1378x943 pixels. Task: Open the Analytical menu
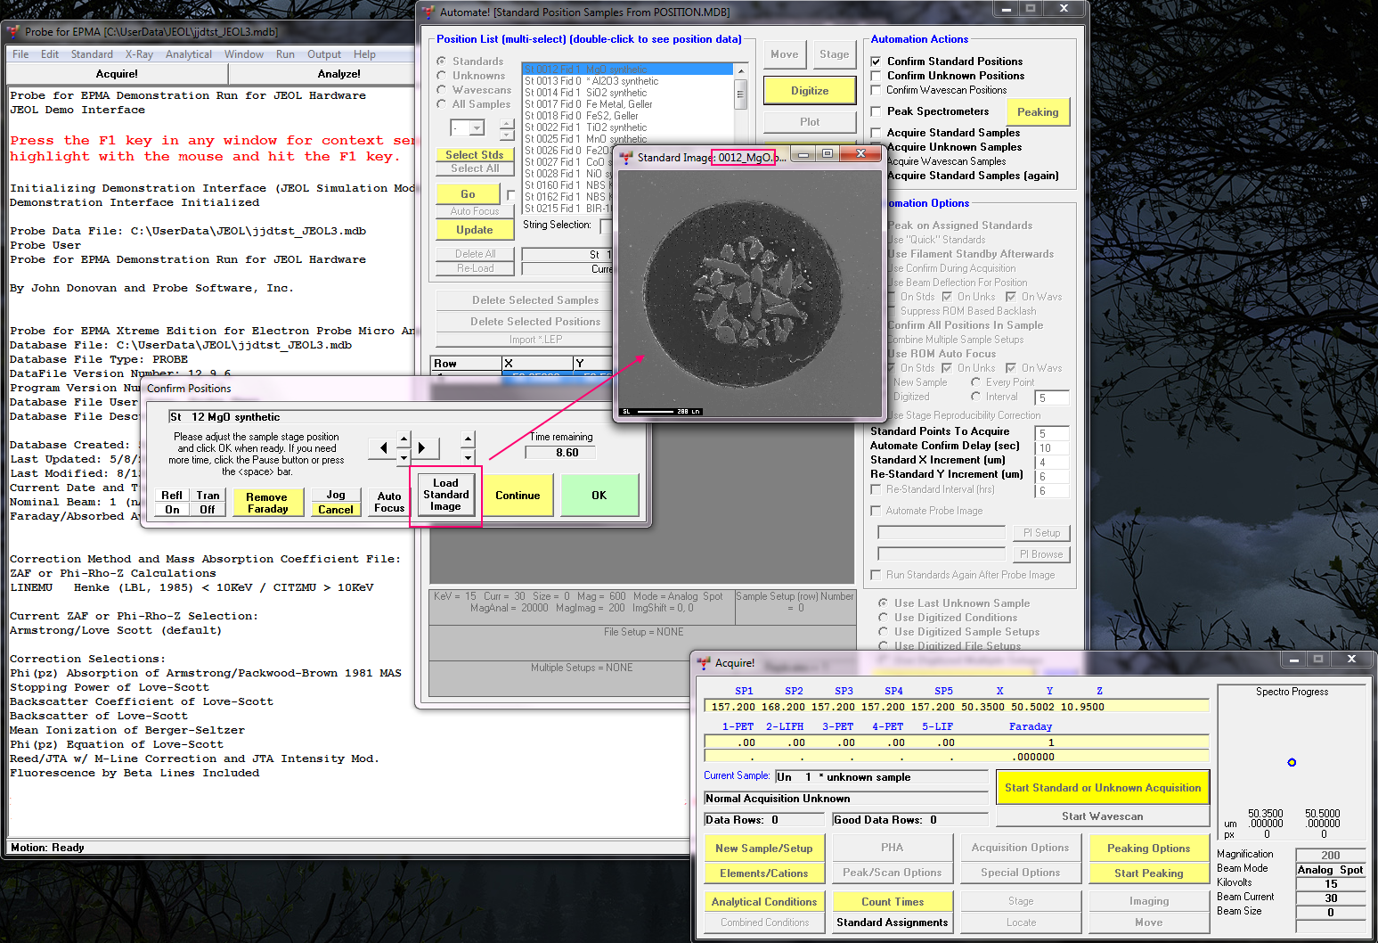pyautogui.click(x=188, y=54)
